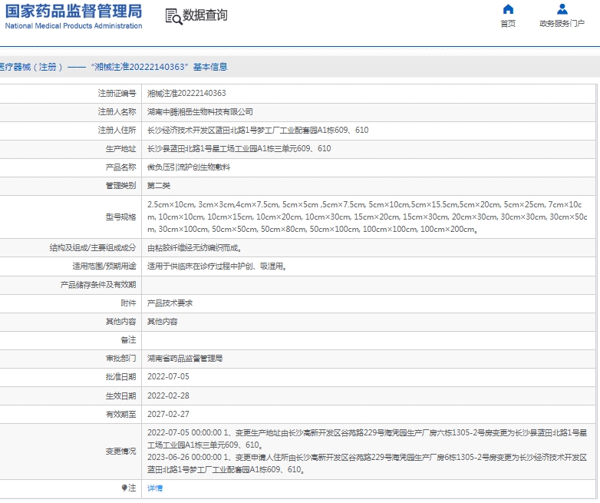The width and height of the screenshot is (600, 503).
Task: Click the 国家药品监督管理局 logo
Action: [x=74, y=16]
